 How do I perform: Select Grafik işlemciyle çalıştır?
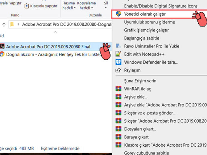(146, 30)
